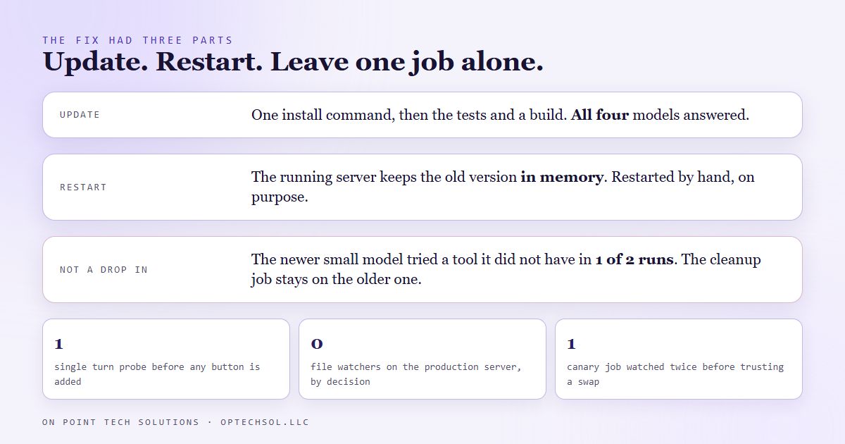
Task: Open the OPTECHSOL.LLC footer link
Action: [x=265, y=422]
